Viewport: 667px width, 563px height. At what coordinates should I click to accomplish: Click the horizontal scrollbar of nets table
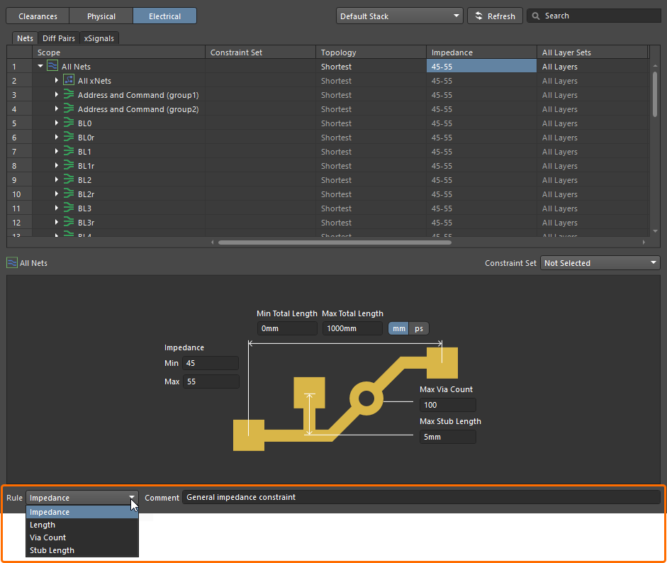(x=335, y=242)
